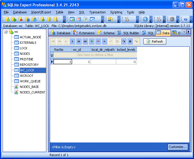
Task: Open the File menu
Action: (6, 12)
